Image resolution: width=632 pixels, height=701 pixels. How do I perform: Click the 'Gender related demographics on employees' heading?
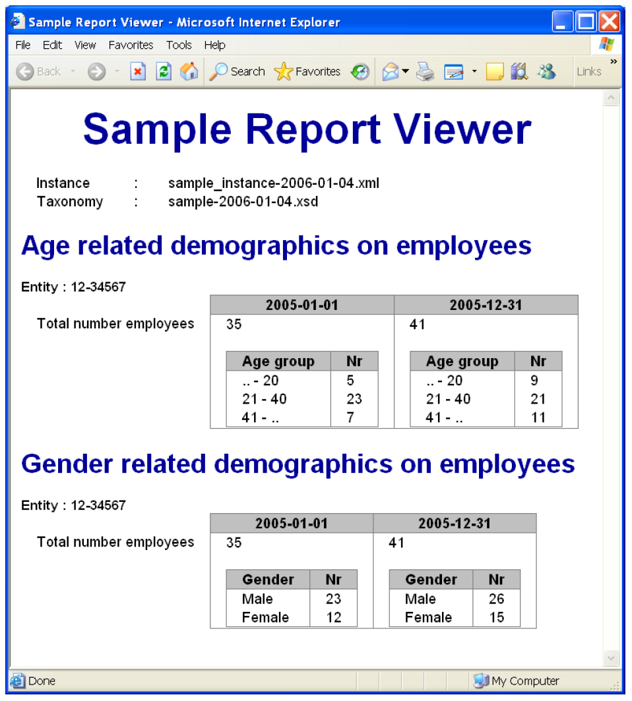[x=298, y=464]
